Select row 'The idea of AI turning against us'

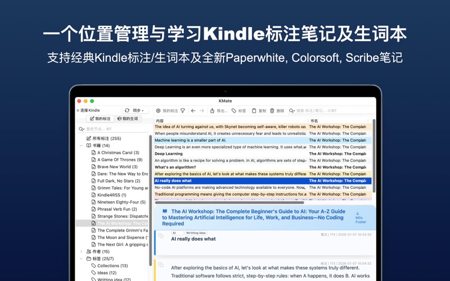(263, 127)
